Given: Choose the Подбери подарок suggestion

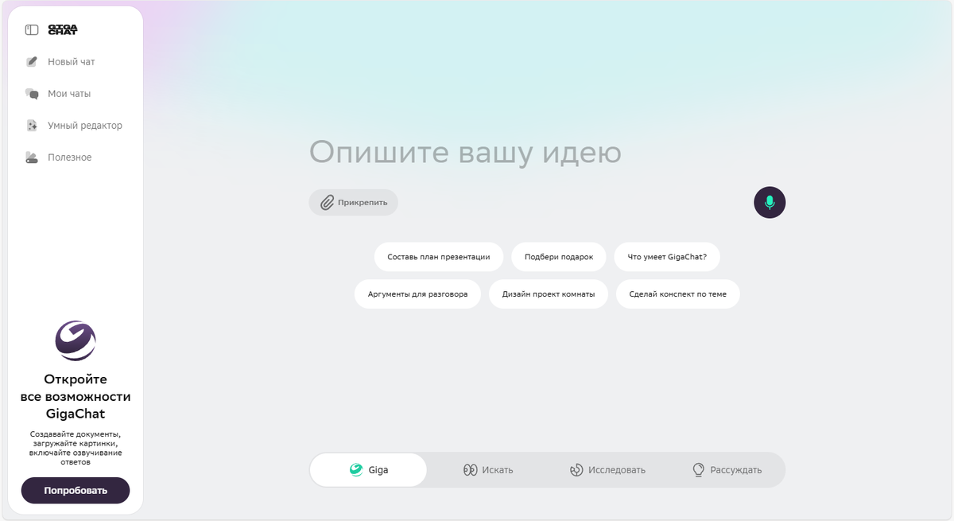Looking at the screenshot, I should point(559,257).
